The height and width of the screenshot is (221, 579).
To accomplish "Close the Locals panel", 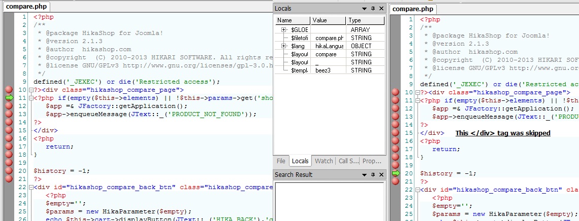I will [381, 9].
